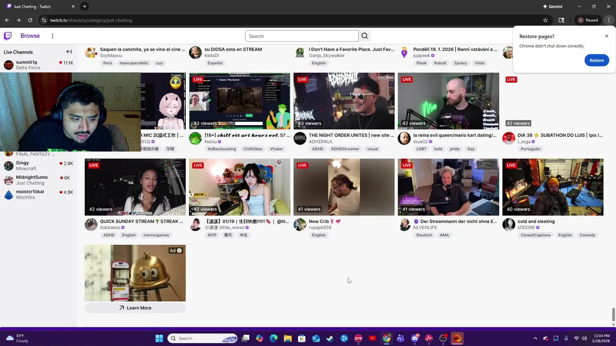Click the Deutsch tag
The width and height of the screenshot is (616, 346).
(424, 235)
